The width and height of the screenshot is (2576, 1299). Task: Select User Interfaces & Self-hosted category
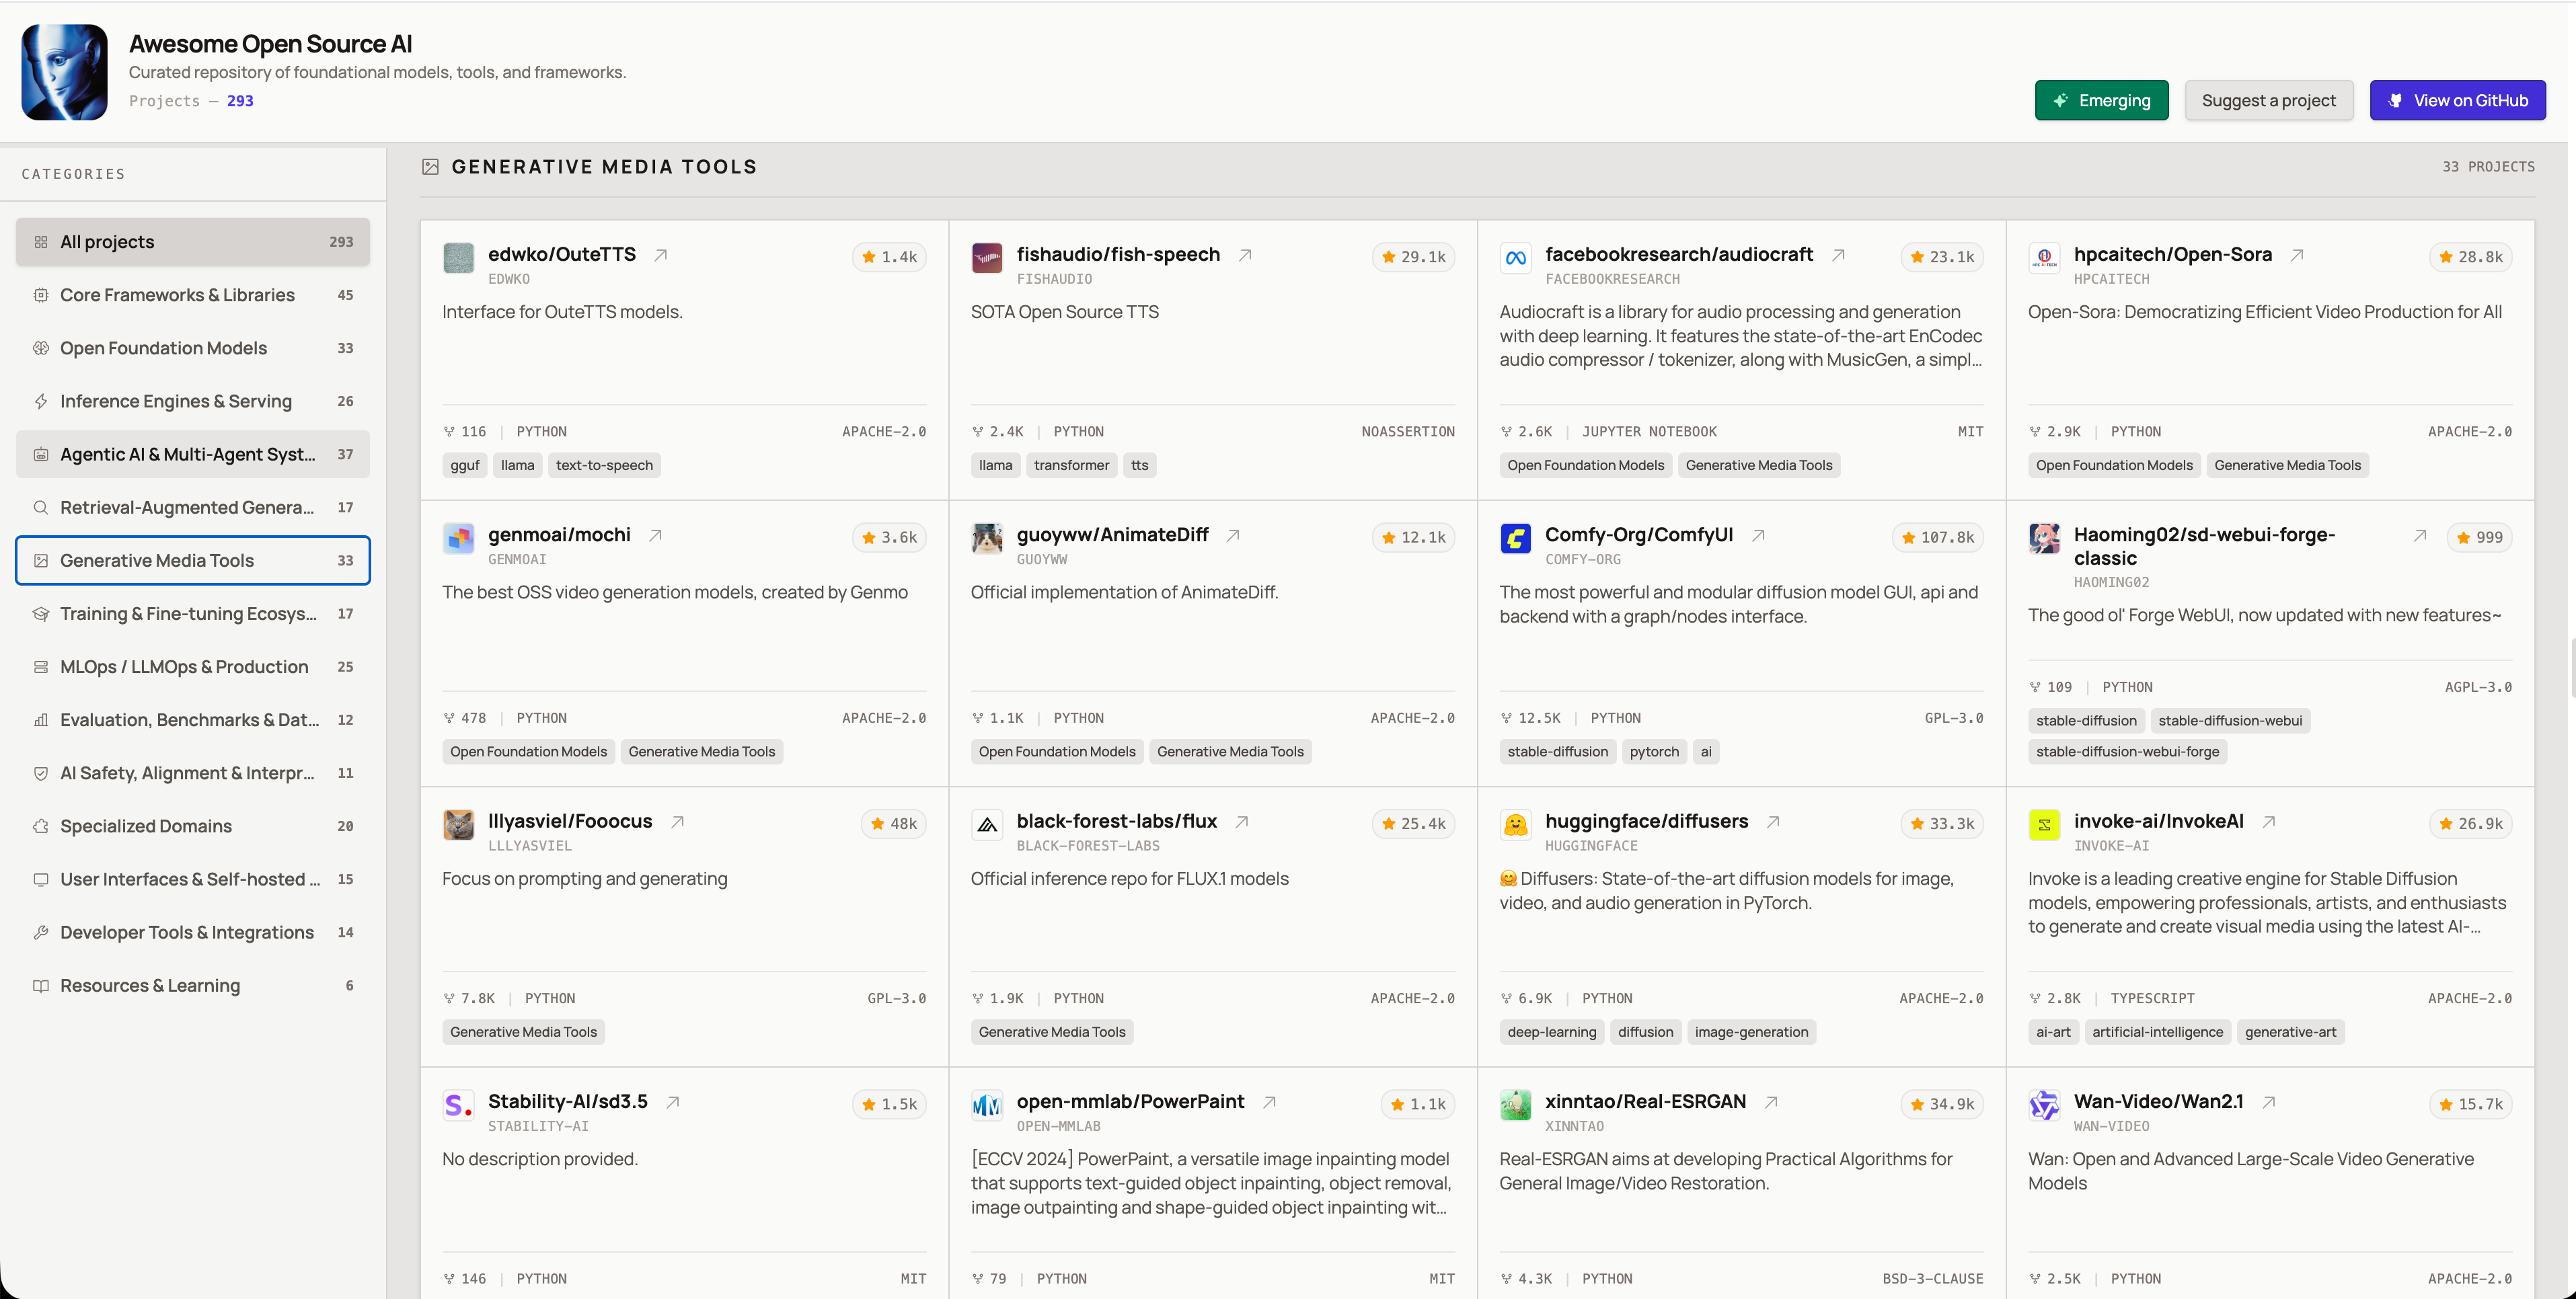pyautogui.click(x=193, y=878)
